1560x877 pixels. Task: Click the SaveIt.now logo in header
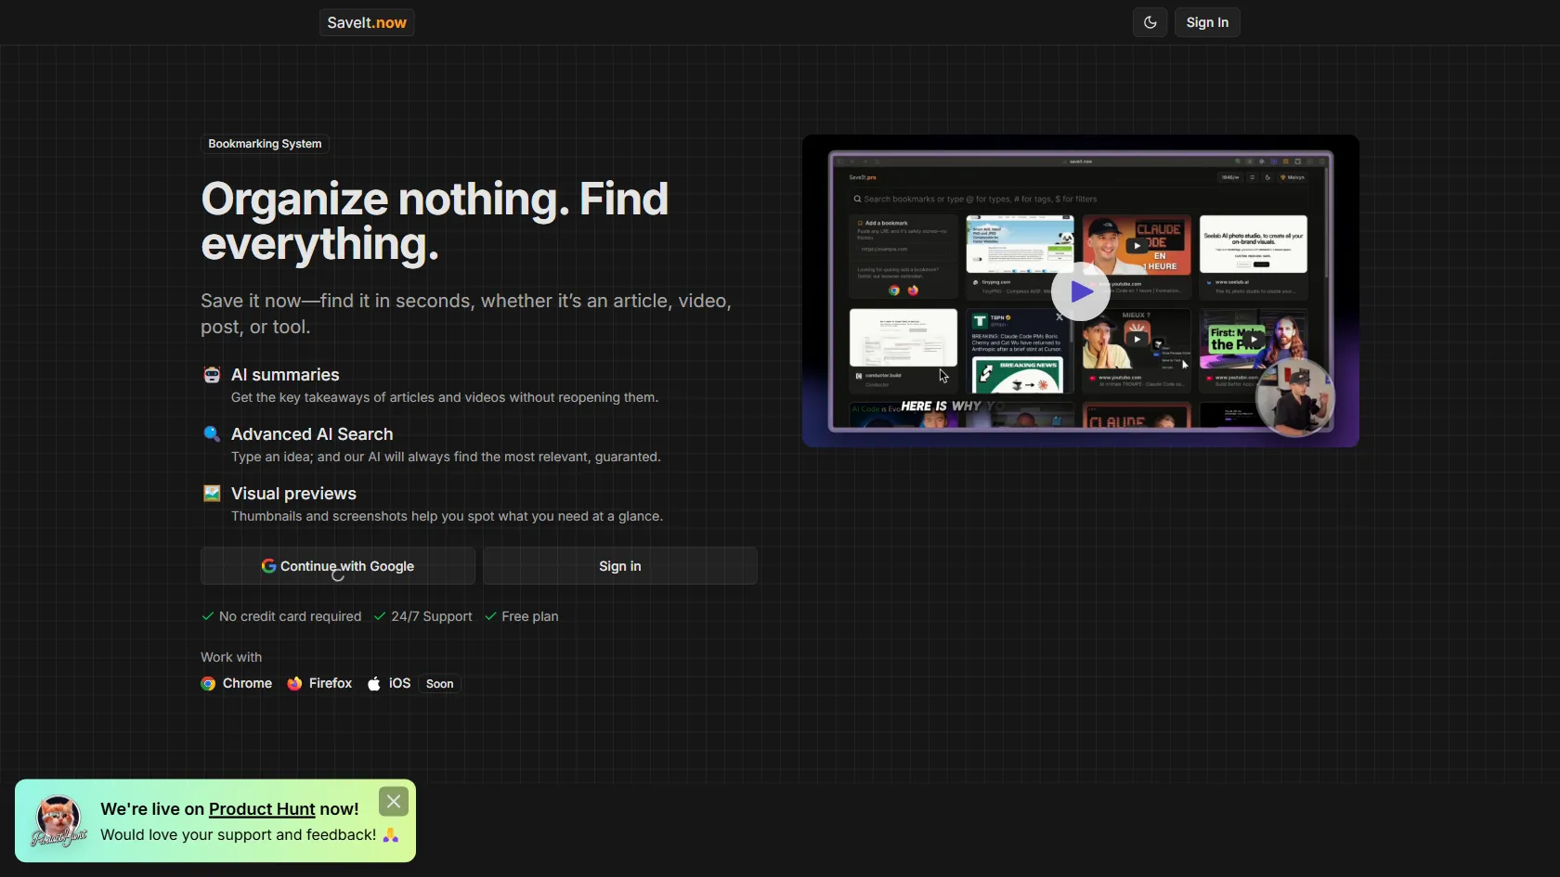[x=366, y=22]
